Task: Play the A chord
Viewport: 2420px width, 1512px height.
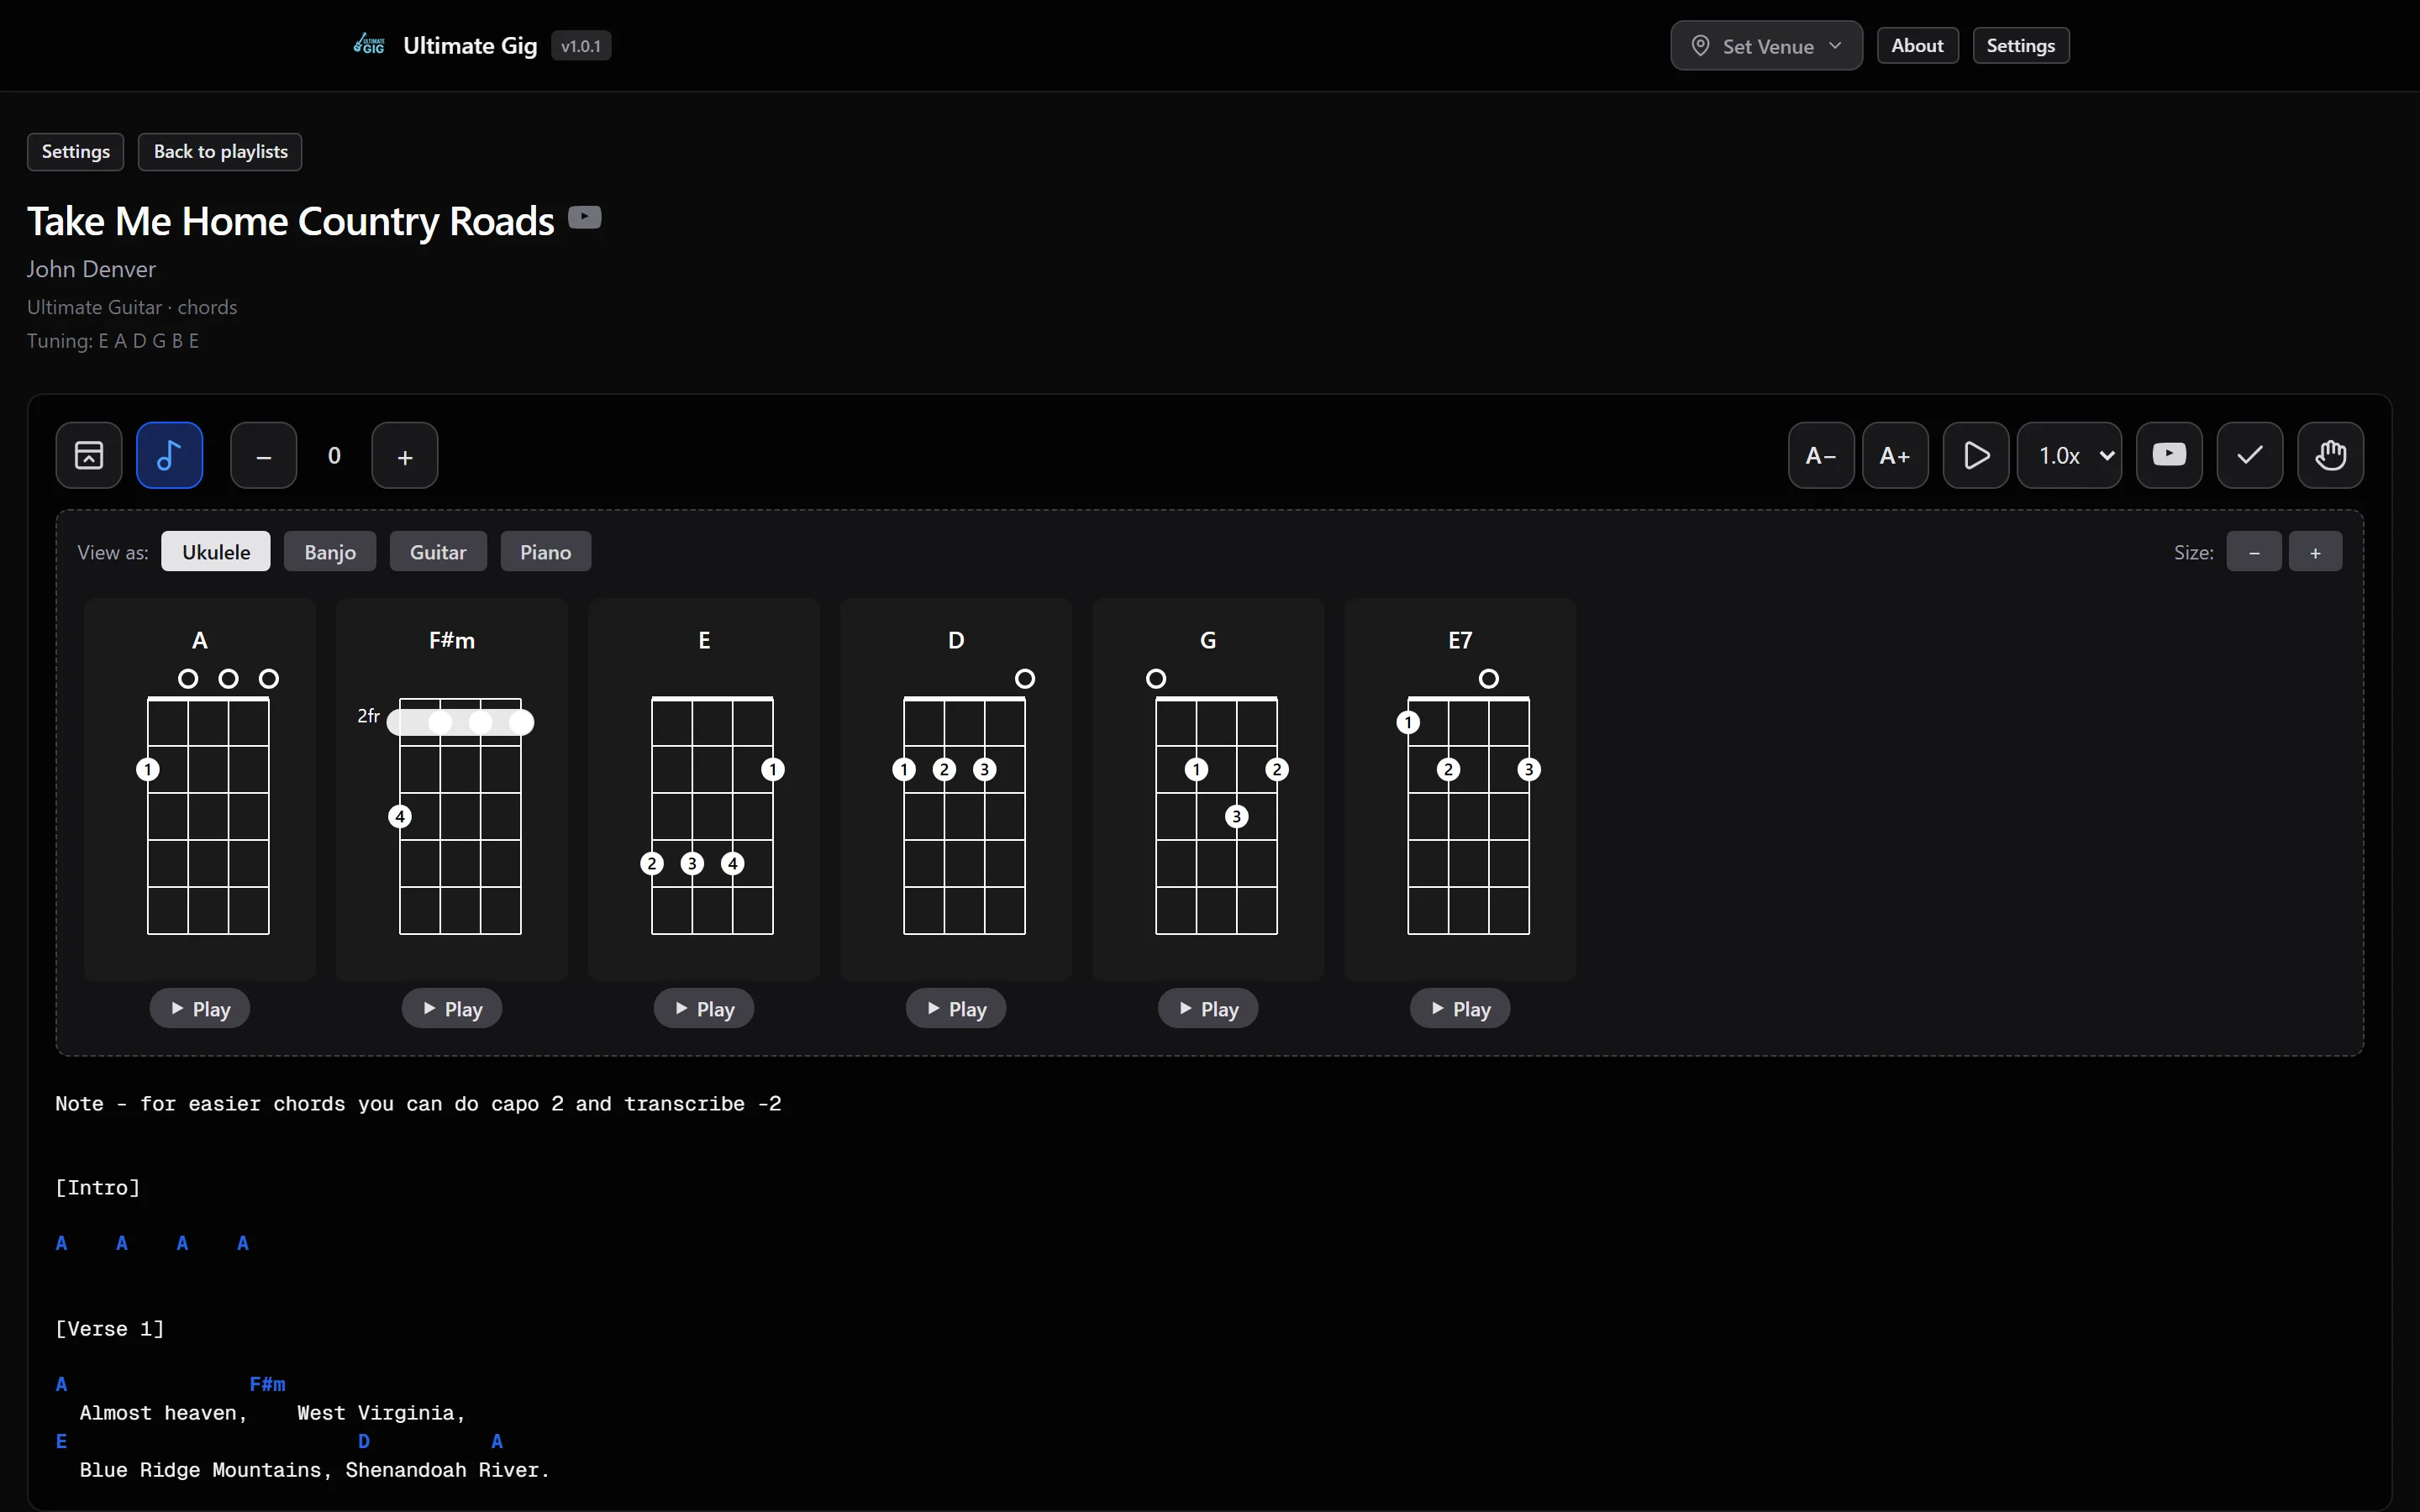Action: (x=200, y=1008)
